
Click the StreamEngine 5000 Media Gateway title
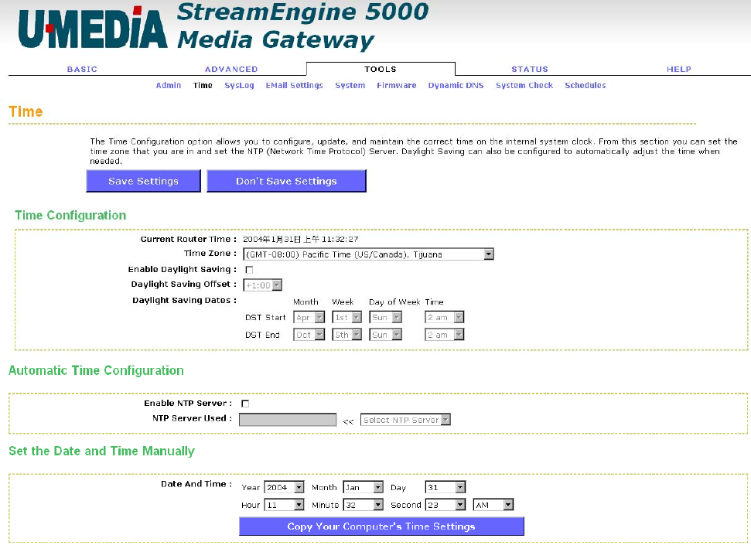[302, 26]
